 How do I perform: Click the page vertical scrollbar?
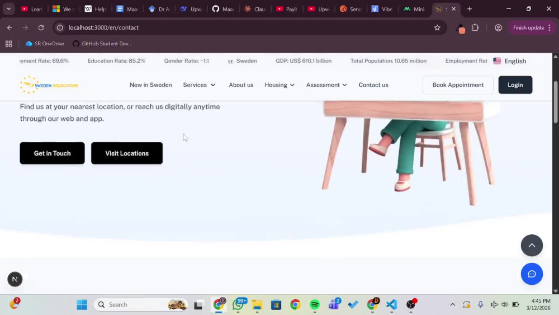pos(556,103)
